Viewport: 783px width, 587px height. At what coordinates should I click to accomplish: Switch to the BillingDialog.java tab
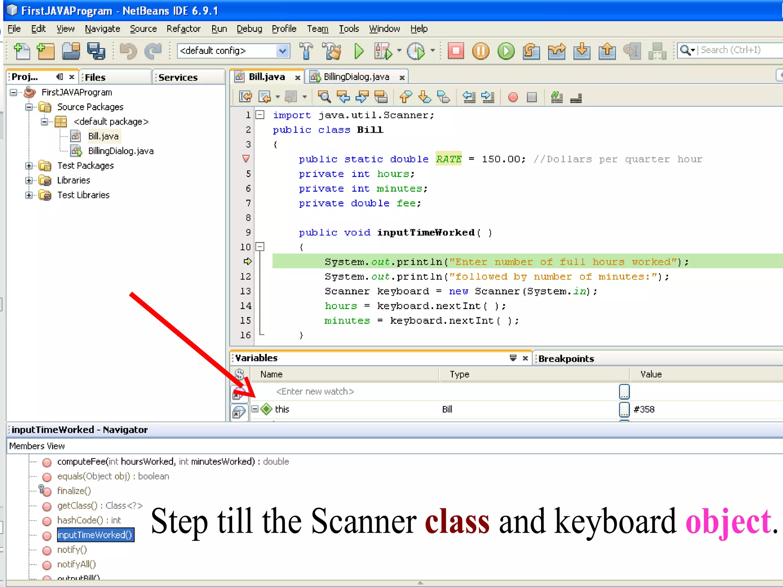(356, 77)
